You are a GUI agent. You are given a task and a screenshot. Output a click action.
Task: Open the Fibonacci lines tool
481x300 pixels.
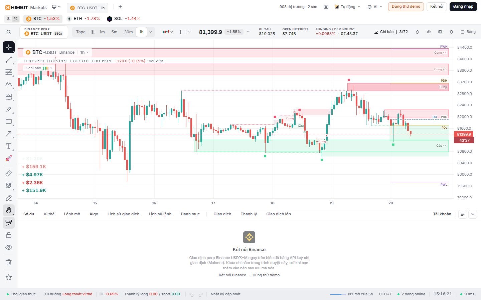click(x=9, y=72)
